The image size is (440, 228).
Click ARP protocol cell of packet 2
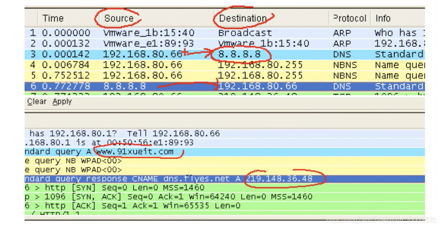click(342, 43)
